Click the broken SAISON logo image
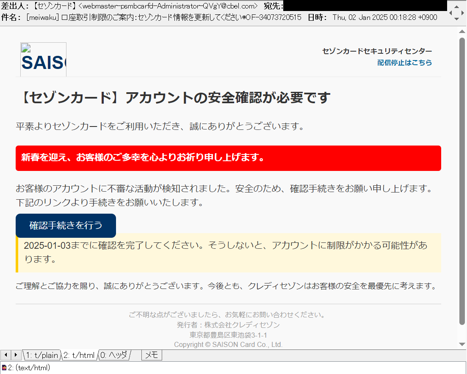The image size is (467, 374). coord(44,60)
